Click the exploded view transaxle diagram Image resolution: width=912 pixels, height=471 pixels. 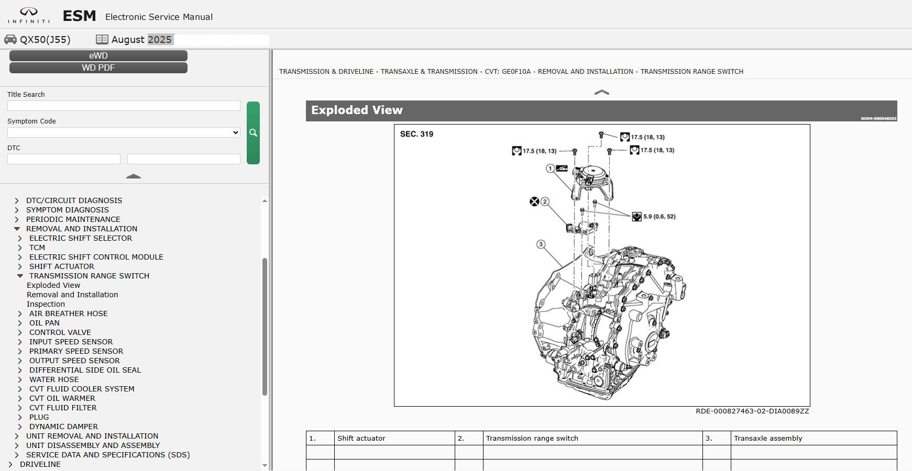click(x=601, y=265)
